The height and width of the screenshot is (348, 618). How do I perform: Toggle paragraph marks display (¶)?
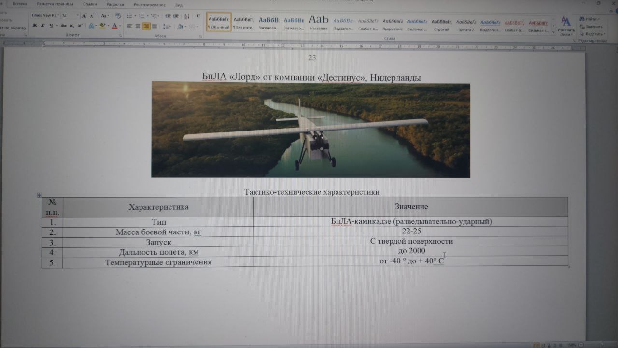pyautogui.click(x=198, y=16)
